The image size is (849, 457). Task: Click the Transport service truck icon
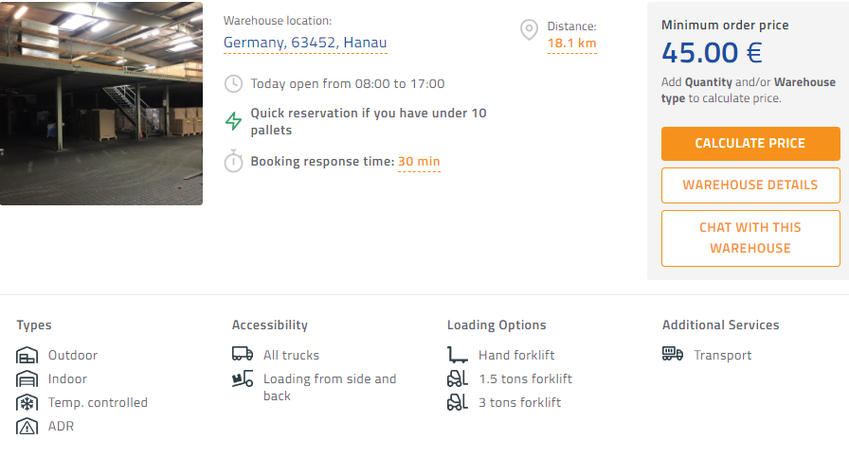[673, 355]
